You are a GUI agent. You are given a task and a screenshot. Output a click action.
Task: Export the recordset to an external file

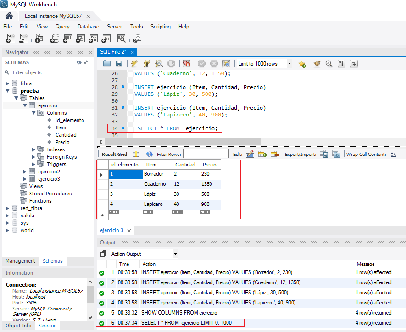[324, 154]
